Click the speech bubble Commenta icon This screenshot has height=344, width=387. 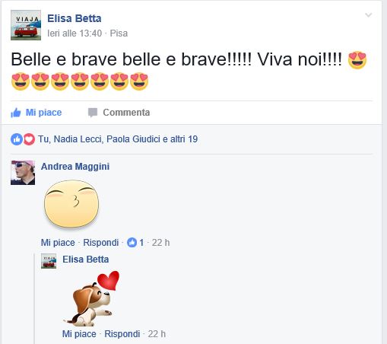tap(93, 113)
